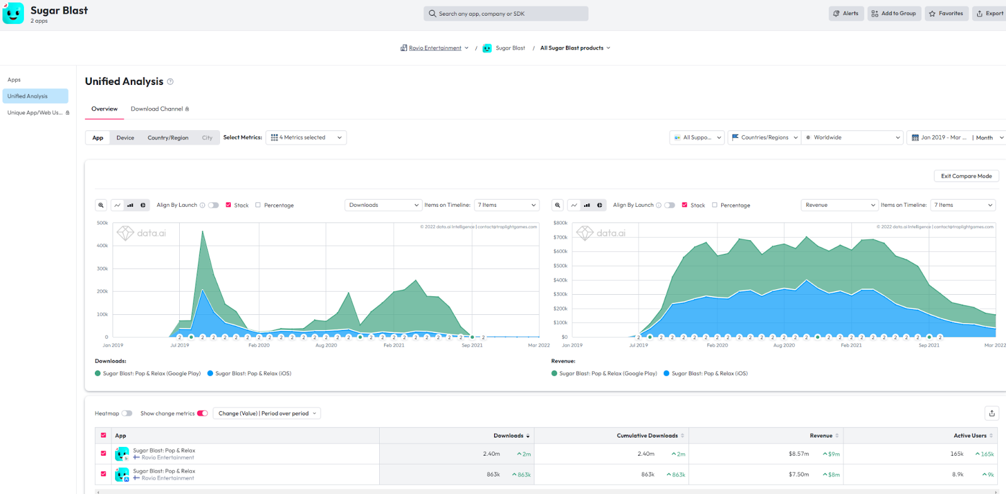Open help icon beside Unified Analysis title
This screenshot has height=494, width=1006.
[170, 82]
